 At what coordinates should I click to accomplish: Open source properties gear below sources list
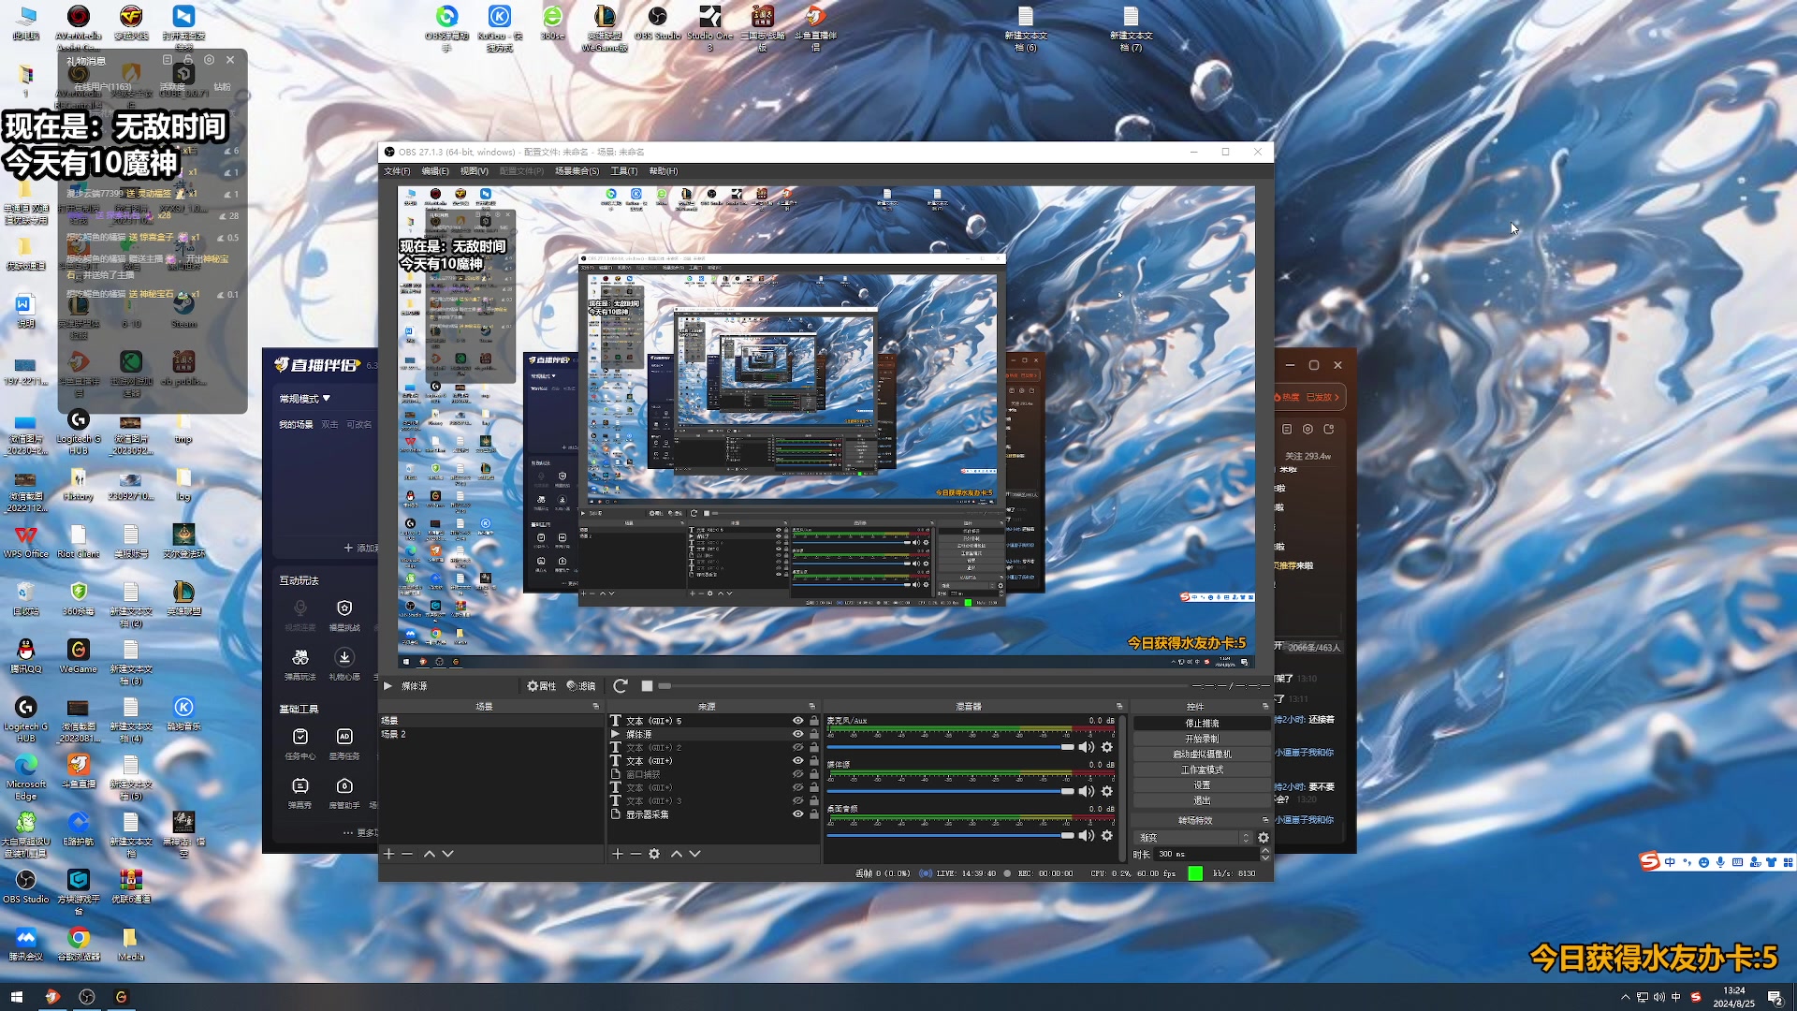(654, 854)
